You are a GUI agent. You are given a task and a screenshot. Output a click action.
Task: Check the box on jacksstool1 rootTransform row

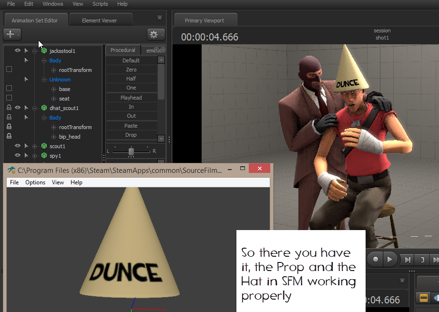9,69
